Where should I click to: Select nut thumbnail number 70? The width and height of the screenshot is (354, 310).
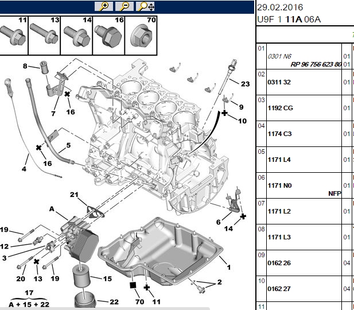coord(141,36)
